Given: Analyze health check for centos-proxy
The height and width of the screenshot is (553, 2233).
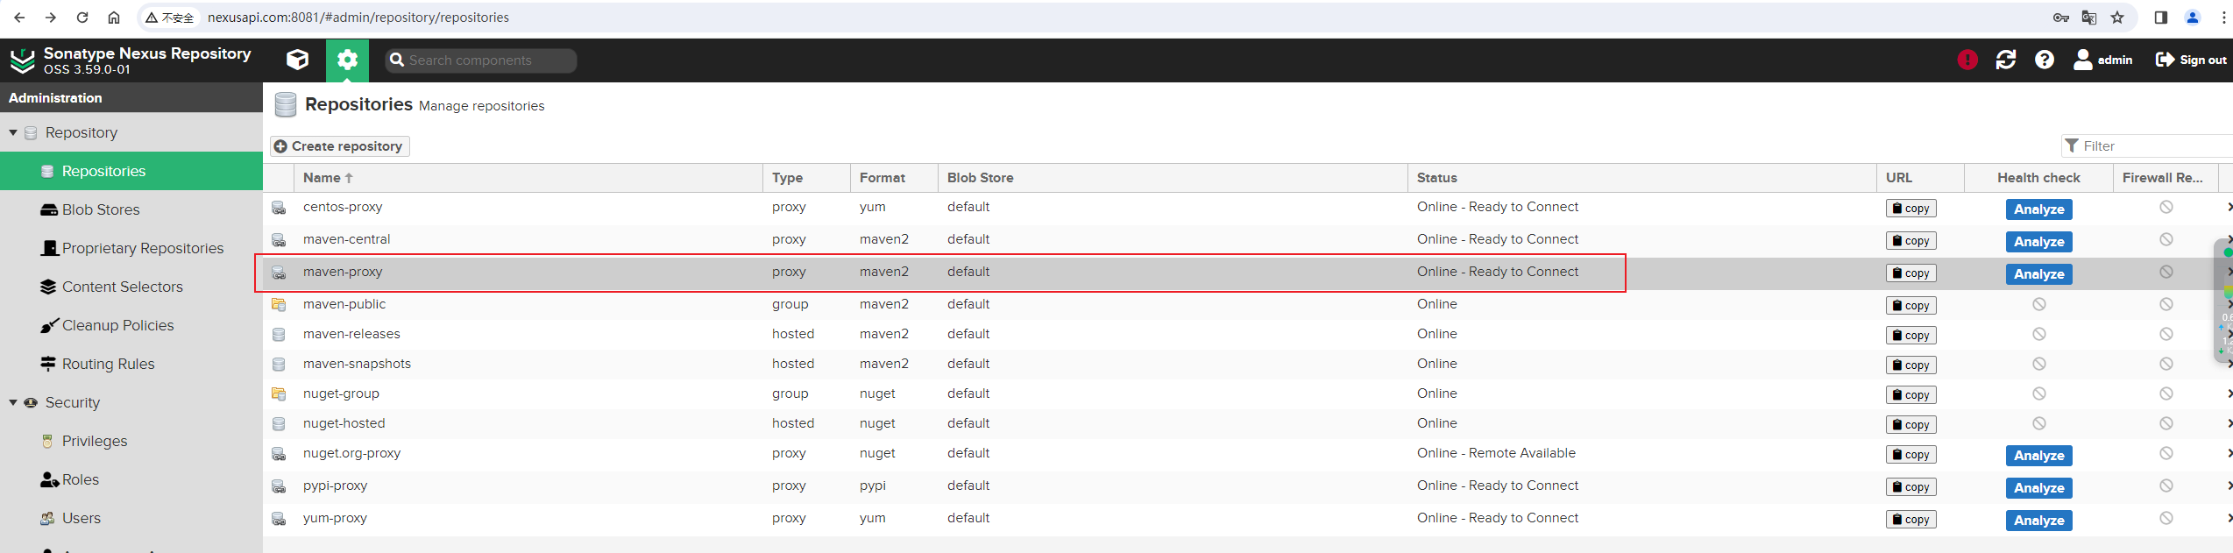Looking at the screenshot, I should pos(2038,209).
